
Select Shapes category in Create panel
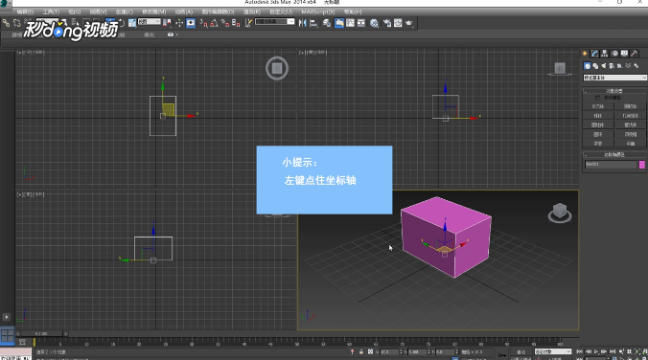point(595,66)
